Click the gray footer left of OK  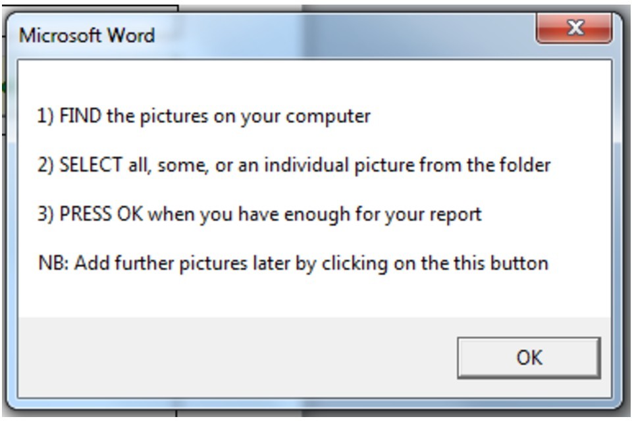[230, 358]
